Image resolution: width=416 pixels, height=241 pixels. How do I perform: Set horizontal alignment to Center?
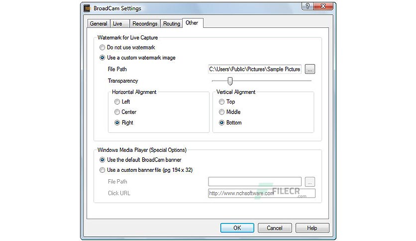click(x=125, y=112)
